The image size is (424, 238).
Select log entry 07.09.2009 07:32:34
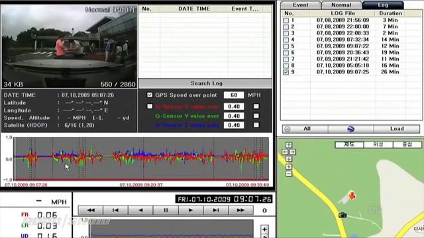click(x=343, y=40)
